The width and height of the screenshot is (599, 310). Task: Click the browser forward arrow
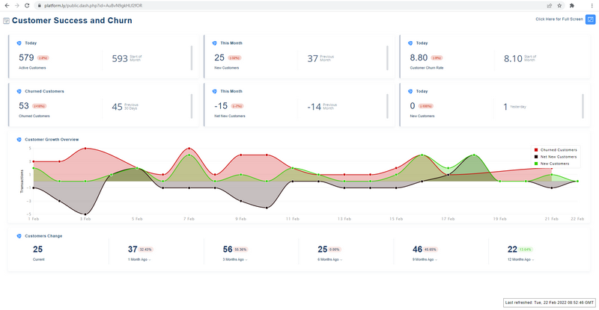tap(16, 6)
